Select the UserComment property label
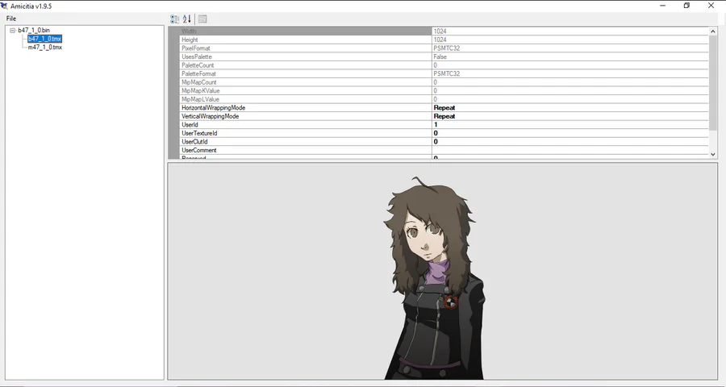 pyautogui.click(x=199, y=150)
